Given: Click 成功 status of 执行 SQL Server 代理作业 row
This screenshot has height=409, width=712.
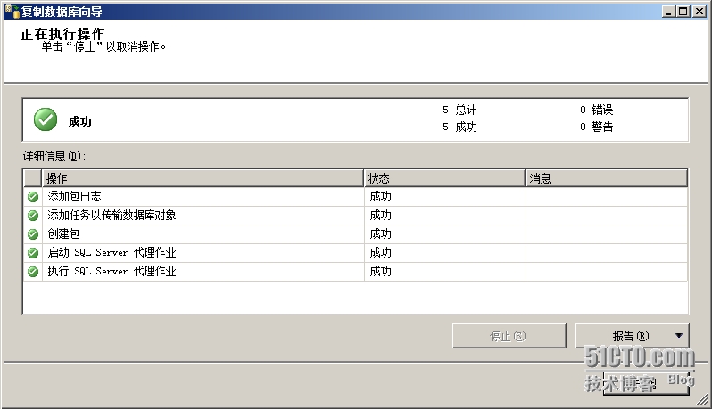Looking at the screenshot, I should [380, 271].
